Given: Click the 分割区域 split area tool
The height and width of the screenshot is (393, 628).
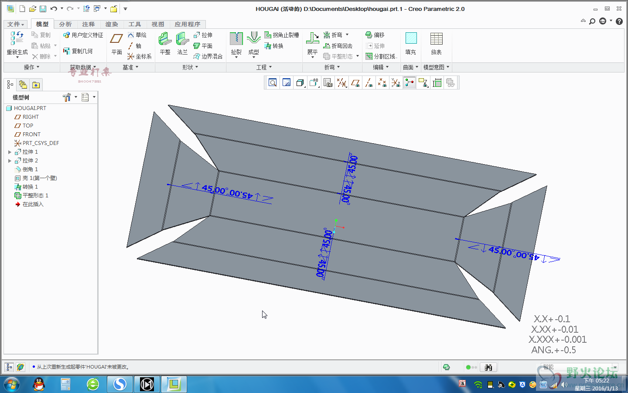Looking at the screenshot, I should click(381, 56).
